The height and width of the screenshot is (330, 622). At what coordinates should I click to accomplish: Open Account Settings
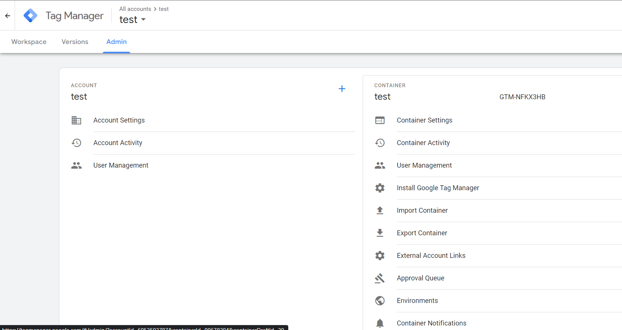[x=119, y=120]
